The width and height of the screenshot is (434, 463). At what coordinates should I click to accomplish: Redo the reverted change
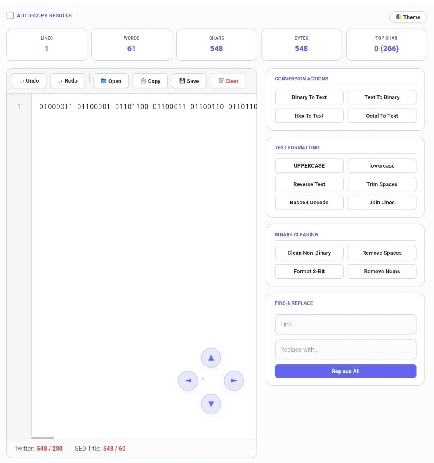[67, 81]
